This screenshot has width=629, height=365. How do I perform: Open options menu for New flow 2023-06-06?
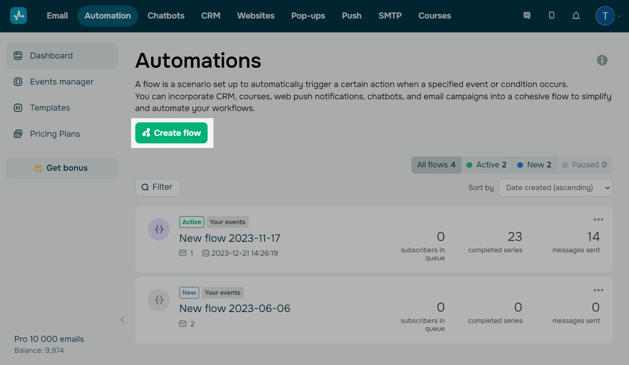(598, 290)
